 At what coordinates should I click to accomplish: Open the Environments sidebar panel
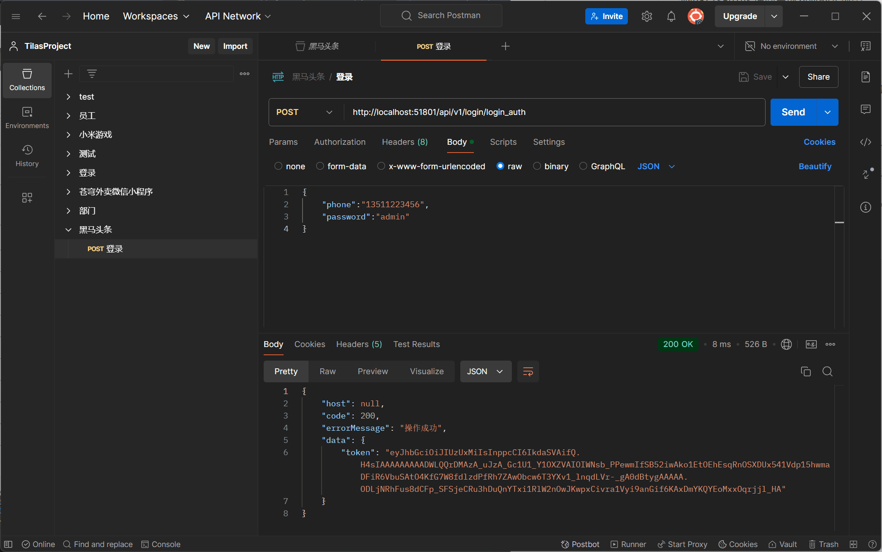point(27,118)
